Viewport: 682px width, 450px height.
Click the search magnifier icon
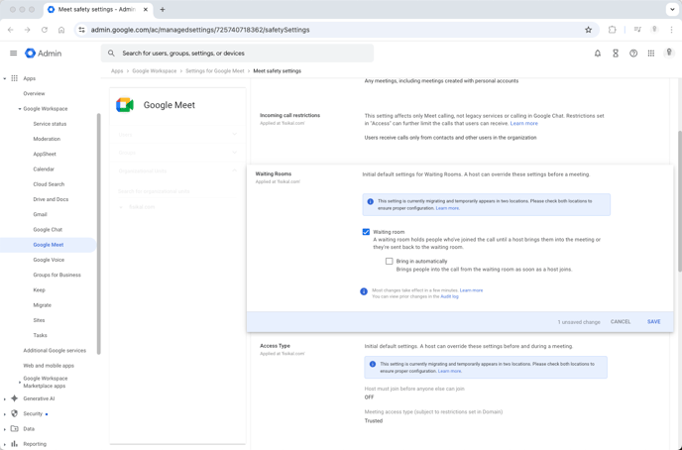coord(111,54)
